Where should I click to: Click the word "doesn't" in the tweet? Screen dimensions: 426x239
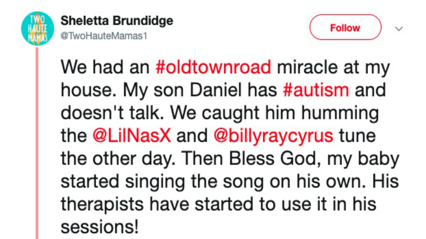(x=92, y=113)
